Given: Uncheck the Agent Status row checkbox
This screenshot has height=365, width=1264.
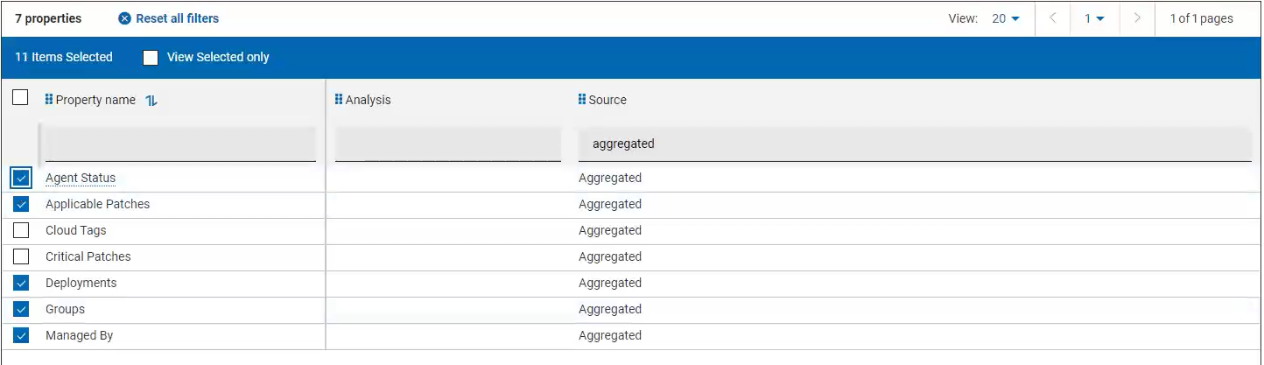Looking at the screenshot, I should coord(22,179).
